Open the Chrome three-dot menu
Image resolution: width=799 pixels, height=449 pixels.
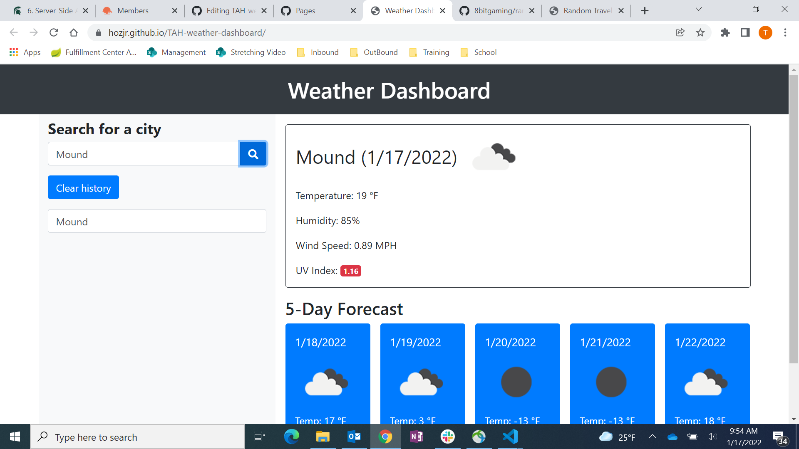785,32
